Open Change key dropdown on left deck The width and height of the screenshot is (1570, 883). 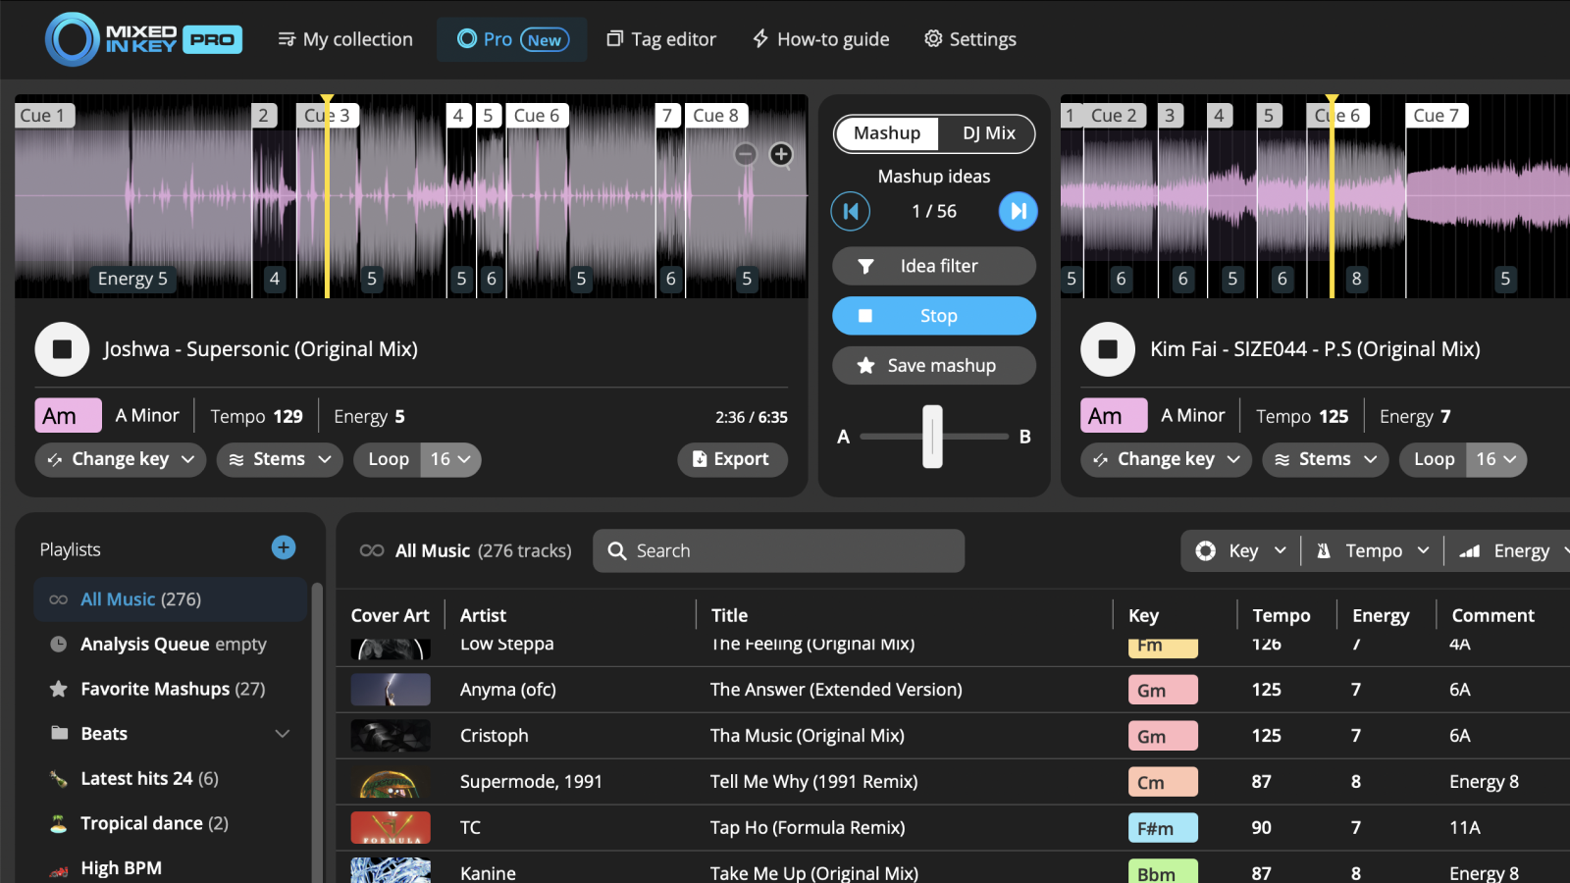click(121, 459)
